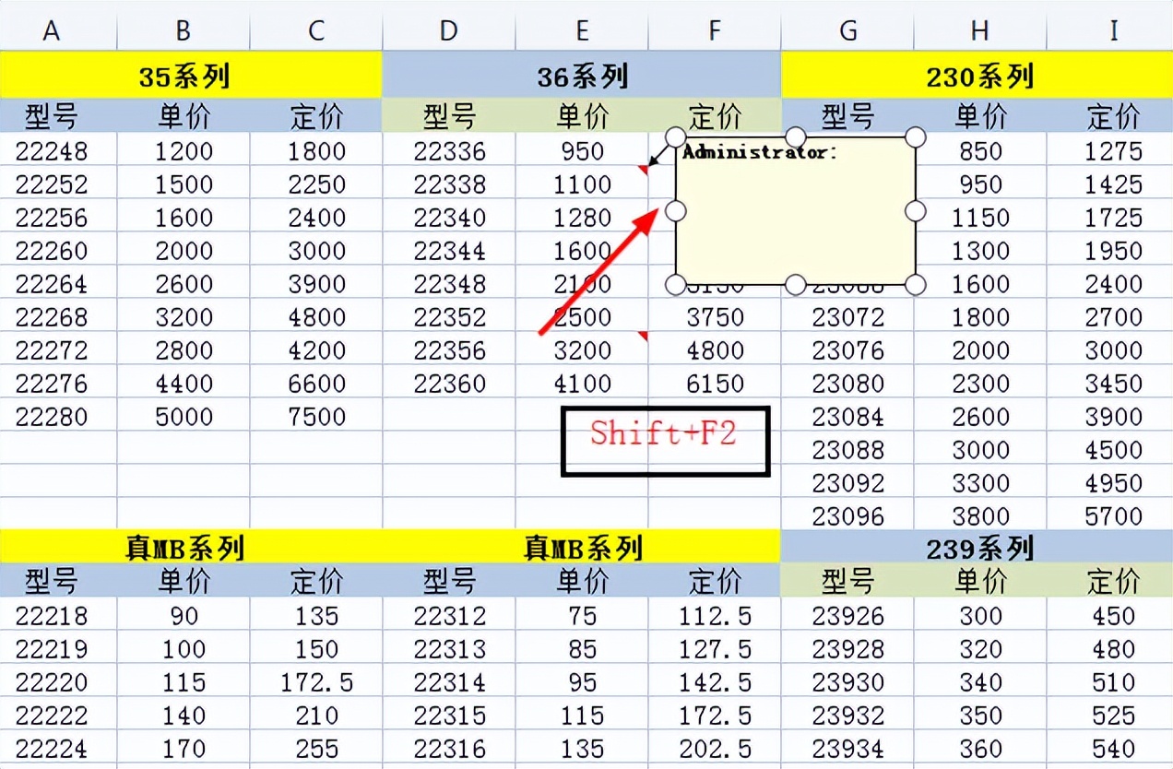Viewport: 1173px width, 769px height.
Task: Select column G header
Action: tap(847, 31)
